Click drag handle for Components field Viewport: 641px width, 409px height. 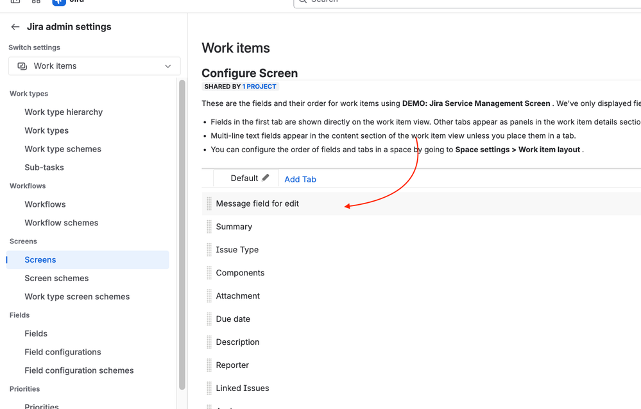pos(209,273)
